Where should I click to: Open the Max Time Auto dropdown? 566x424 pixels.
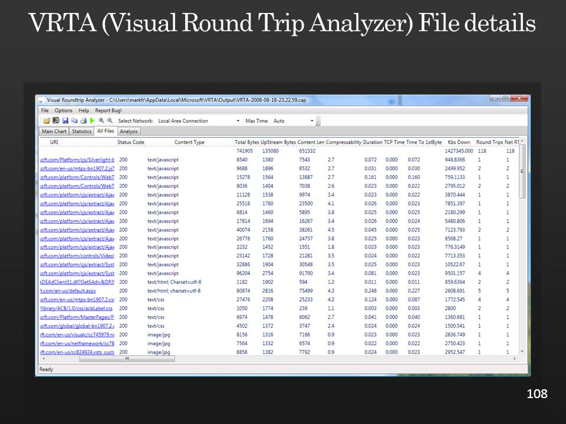click(x=312, y=121)
